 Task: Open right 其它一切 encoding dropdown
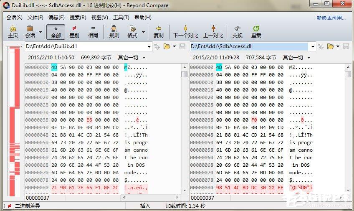297,58
